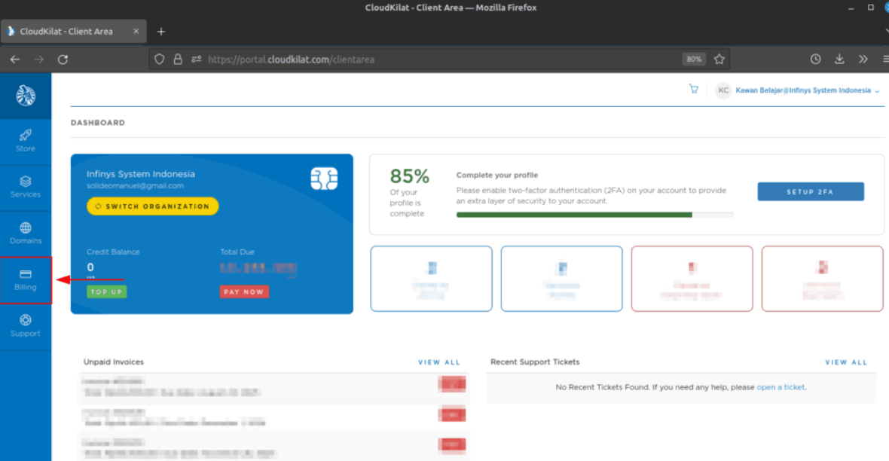This screenshot has width=889, height=461.
Task: Click the shopping cart icon
Action: [x=694, y=90]
